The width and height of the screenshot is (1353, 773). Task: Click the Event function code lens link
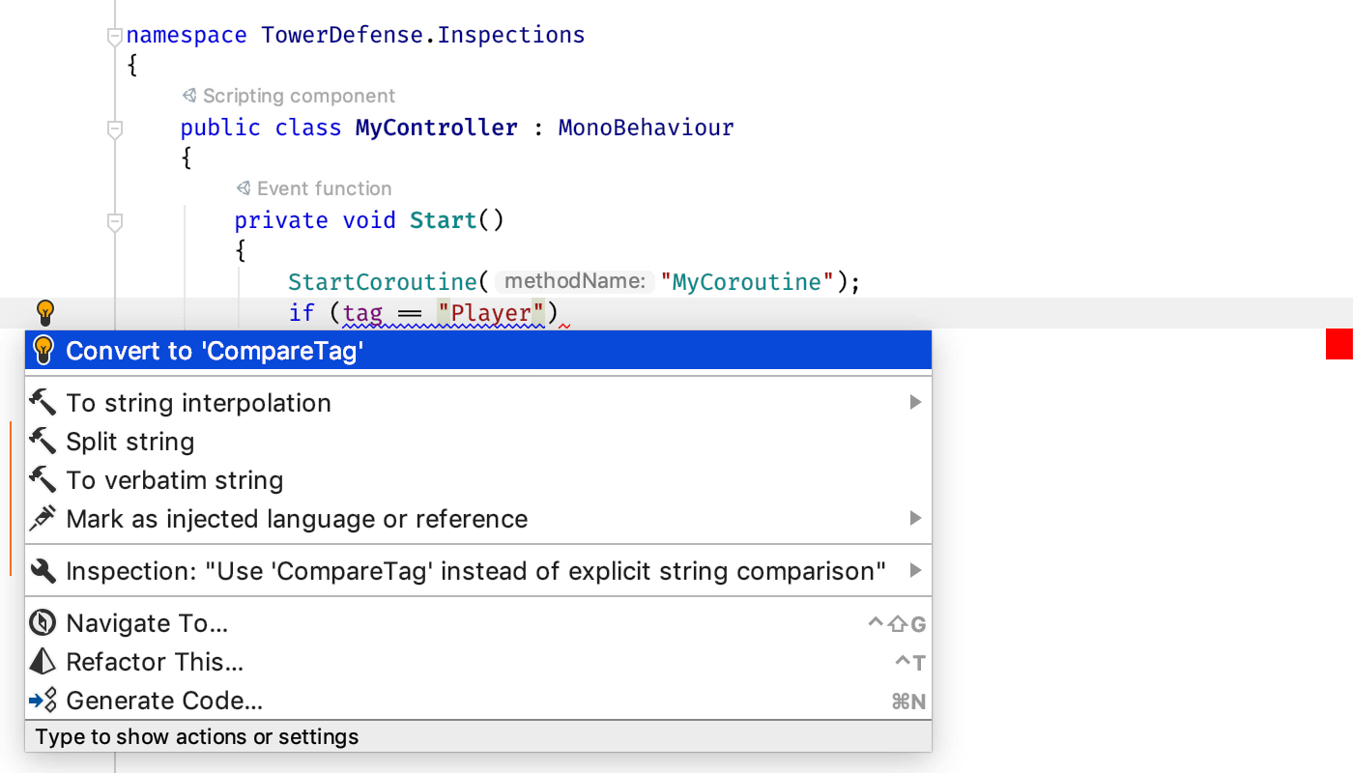(x=324, y=188)
